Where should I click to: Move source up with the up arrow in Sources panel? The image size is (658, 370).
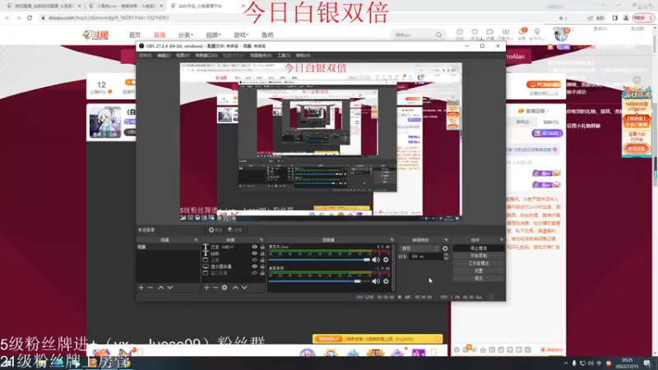point(235,287)
